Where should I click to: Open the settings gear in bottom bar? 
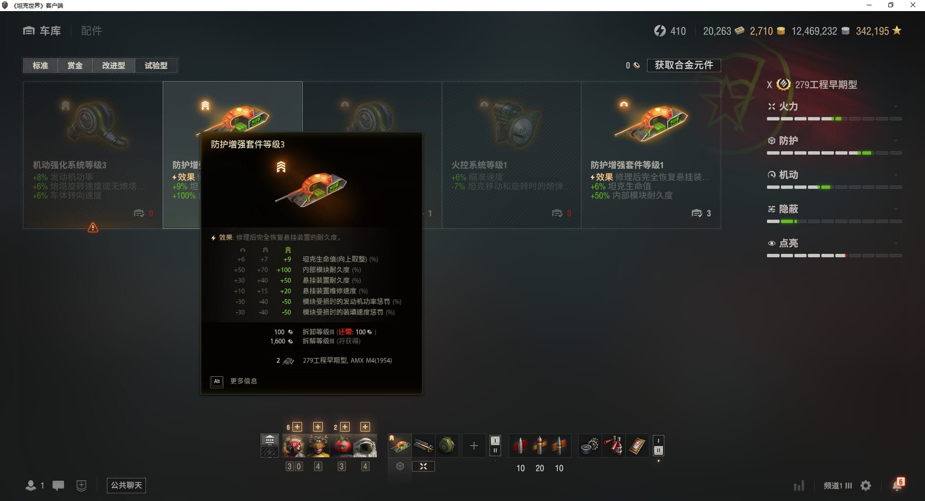866,486
